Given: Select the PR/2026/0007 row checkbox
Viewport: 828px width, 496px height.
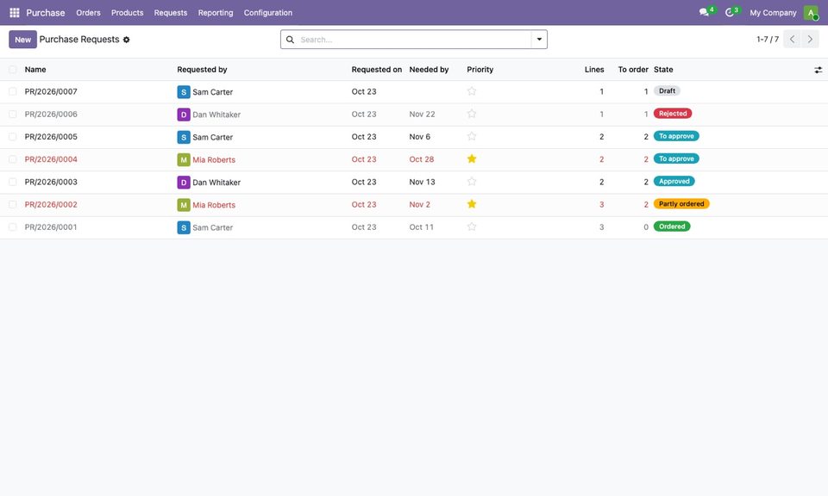Looking at the screenshot, I should tap(13, 92).
